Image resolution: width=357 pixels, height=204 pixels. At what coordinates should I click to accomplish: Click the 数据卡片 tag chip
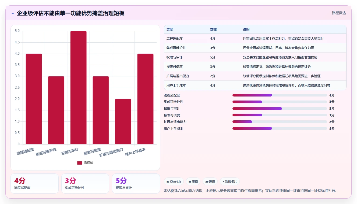(x=229, y=181)
